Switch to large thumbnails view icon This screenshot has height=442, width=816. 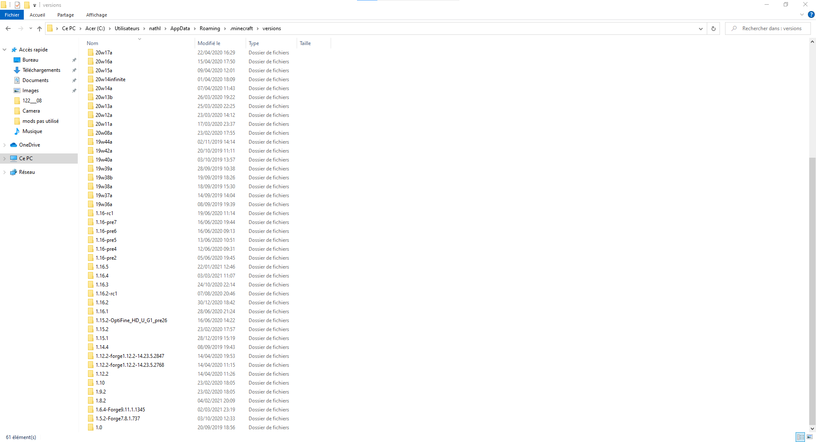click(810, 437)
